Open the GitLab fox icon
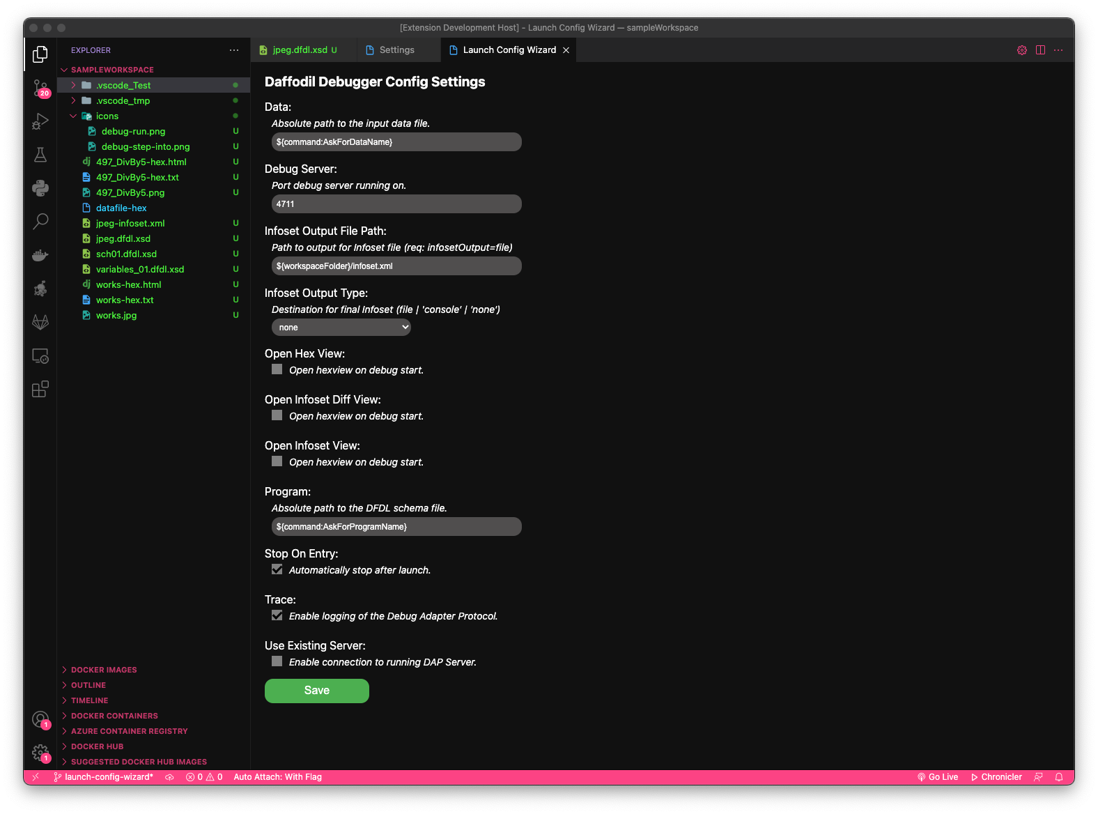 coord(40,322)
